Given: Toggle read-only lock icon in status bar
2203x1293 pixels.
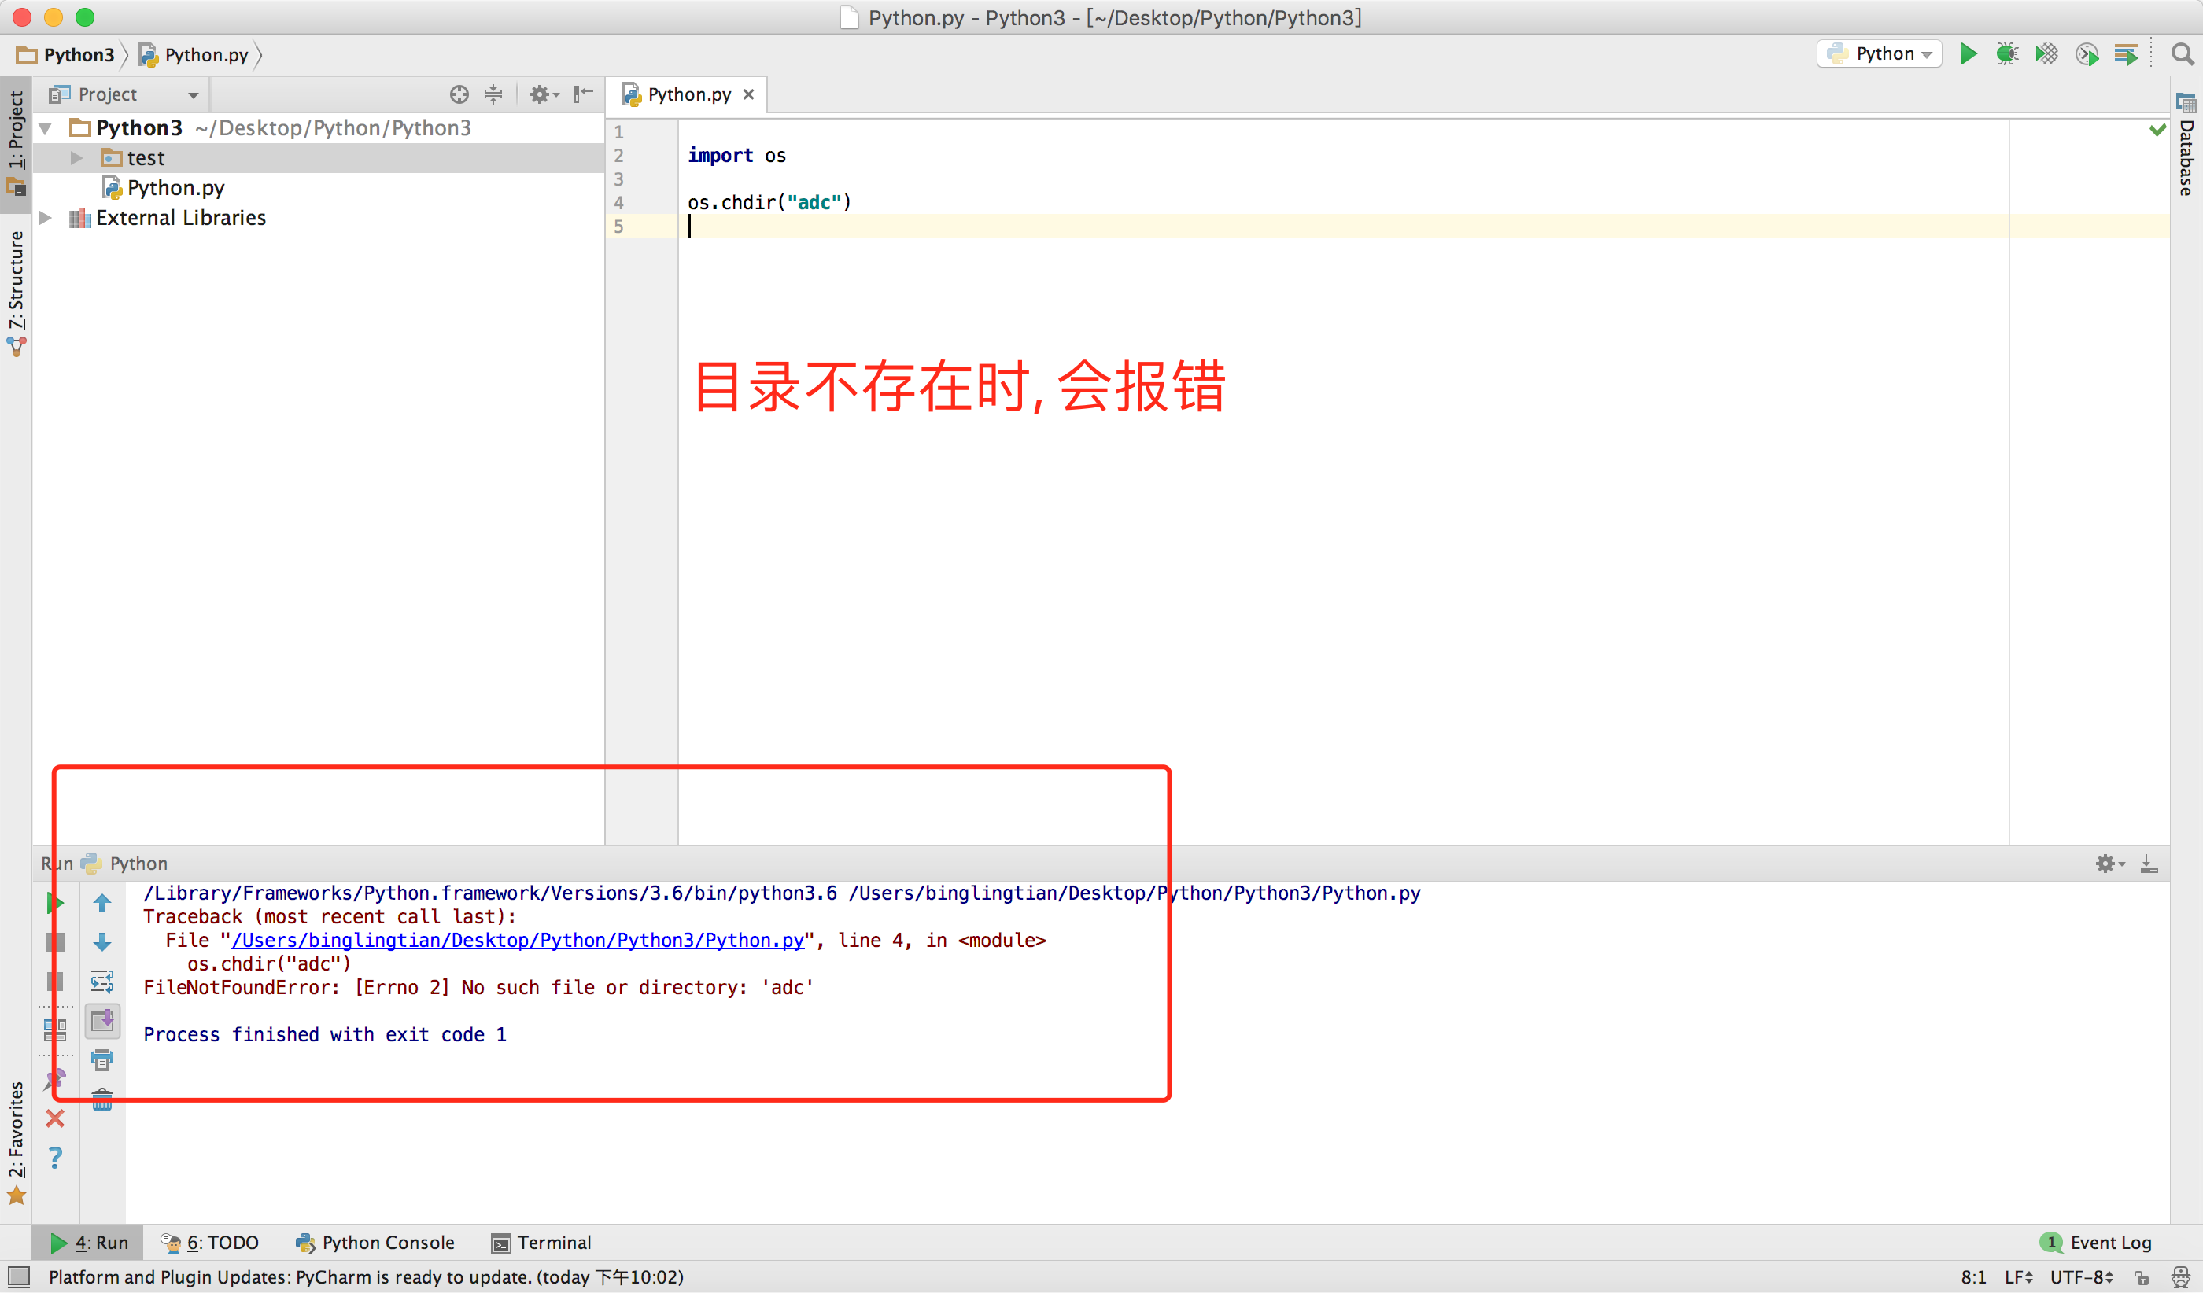Looking at the screenshot, I should coord(2142,1277).
